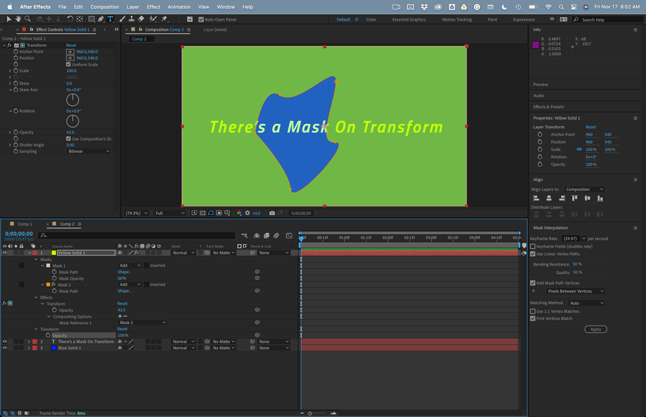Open the Sampling Bilinear dropdown
The width and height of the screenshot is (646, 417).
[89, 151]
